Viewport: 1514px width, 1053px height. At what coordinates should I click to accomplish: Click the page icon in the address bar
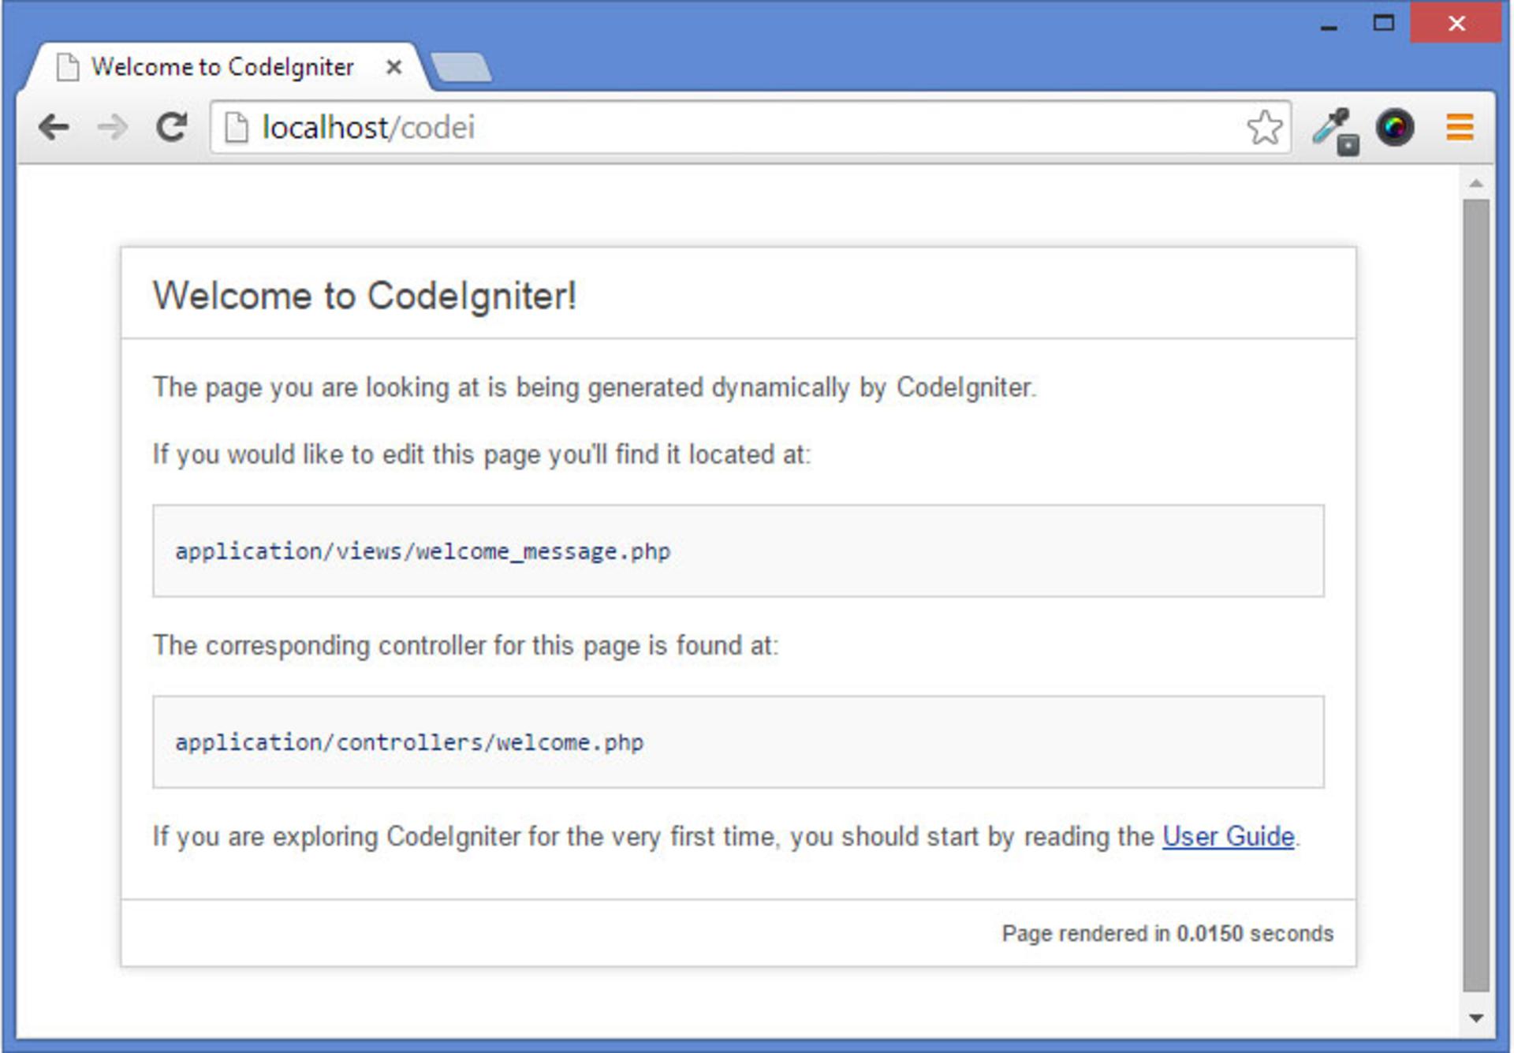(236, 127)
